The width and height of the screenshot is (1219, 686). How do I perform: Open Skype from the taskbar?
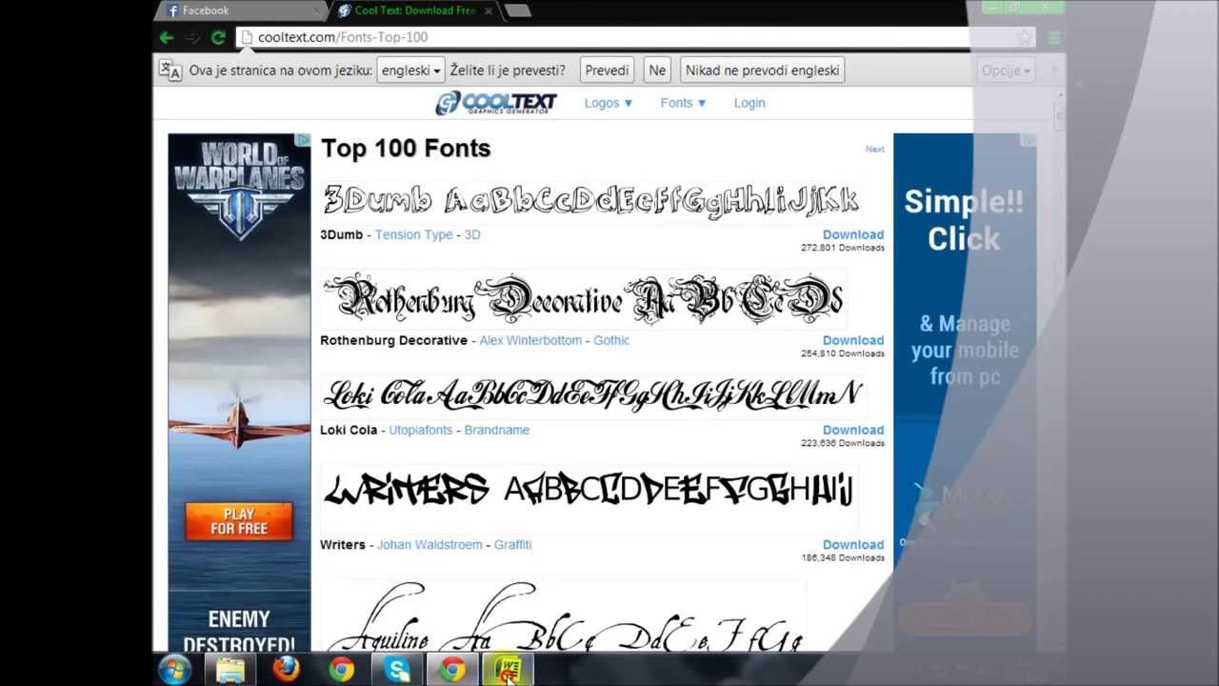(396, 670)
